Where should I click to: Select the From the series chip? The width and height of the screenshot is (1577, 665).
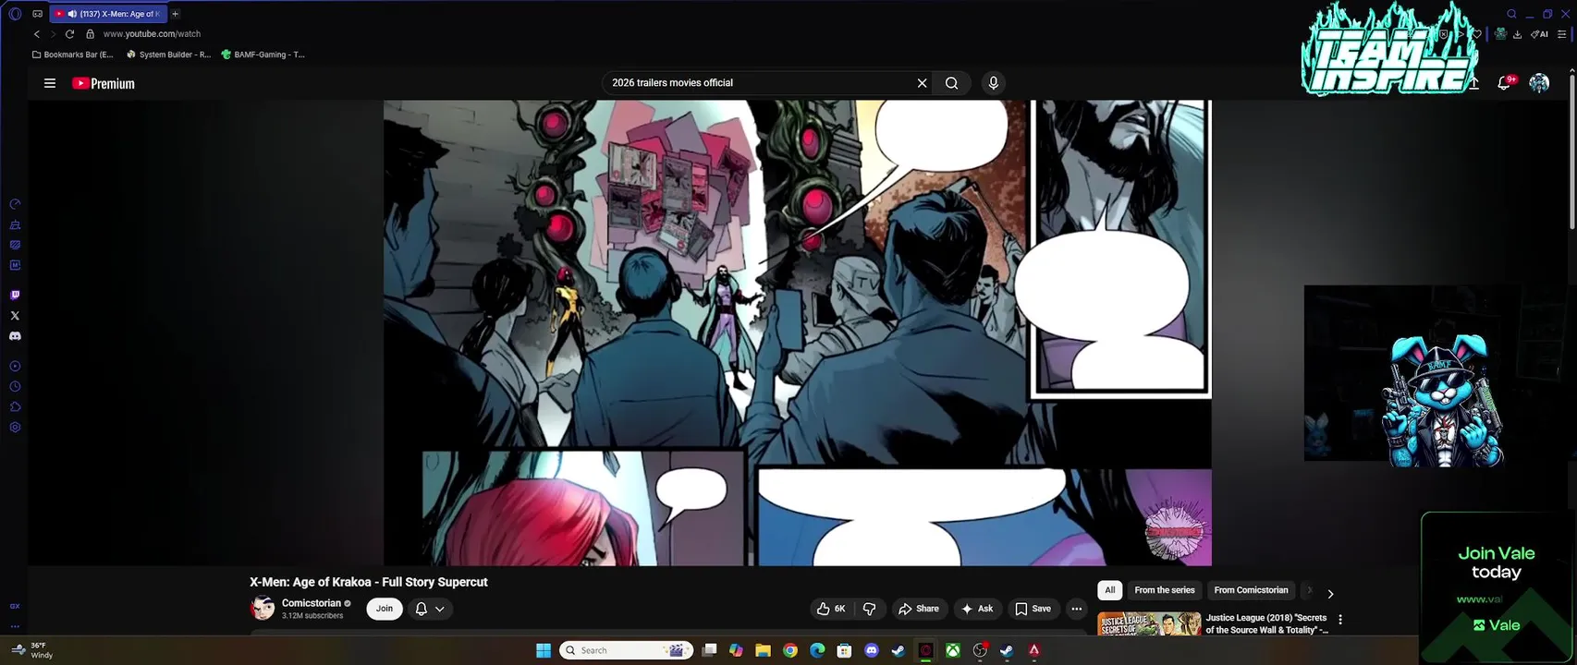1165,590
